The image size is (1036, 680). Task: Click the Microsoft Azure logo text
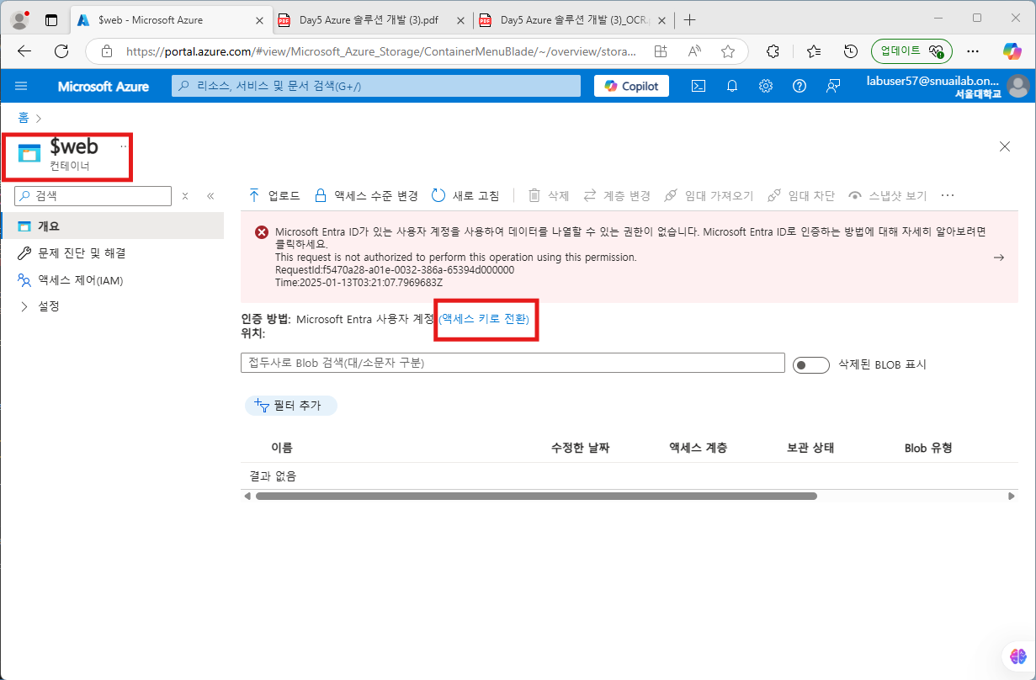[x=104, y=87]
